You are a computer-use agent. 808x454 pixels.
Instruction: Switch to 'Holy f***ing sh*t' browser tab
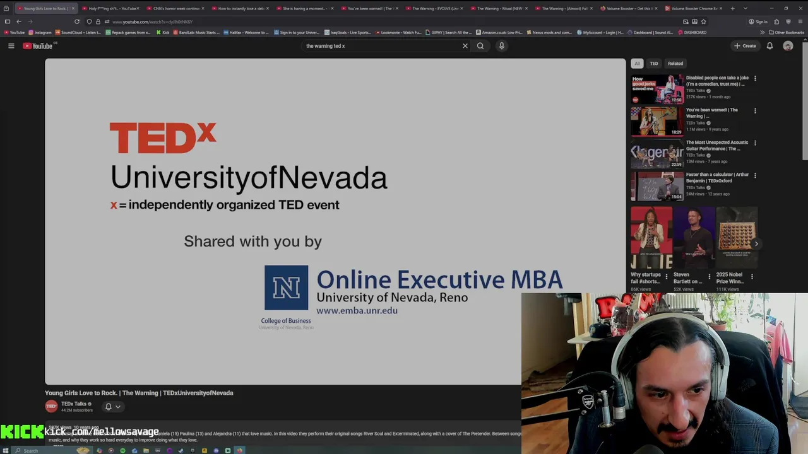[x=110, y=8]
